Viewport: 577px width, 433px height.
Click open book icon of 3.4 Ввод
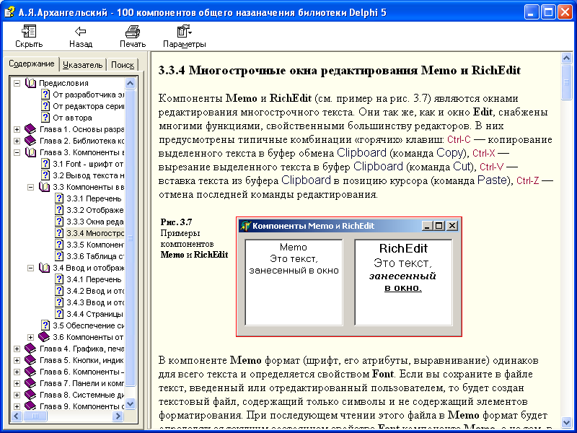tap(44, 268)
